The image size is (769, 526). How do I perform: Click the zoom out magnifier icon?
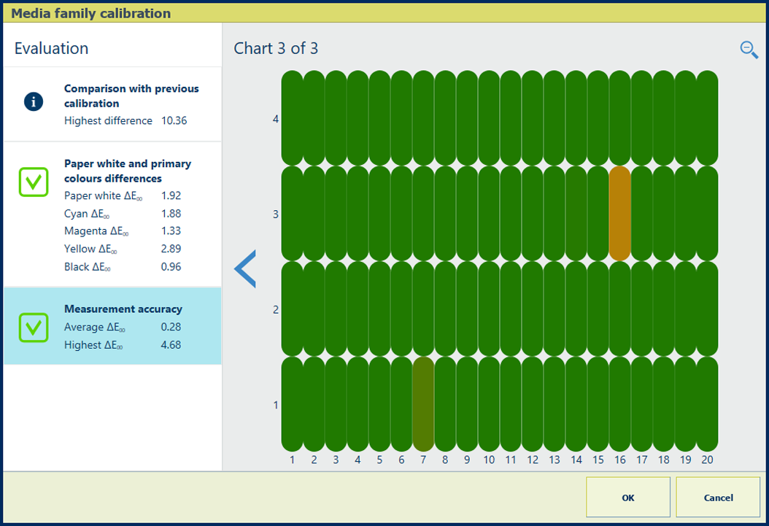749,50
